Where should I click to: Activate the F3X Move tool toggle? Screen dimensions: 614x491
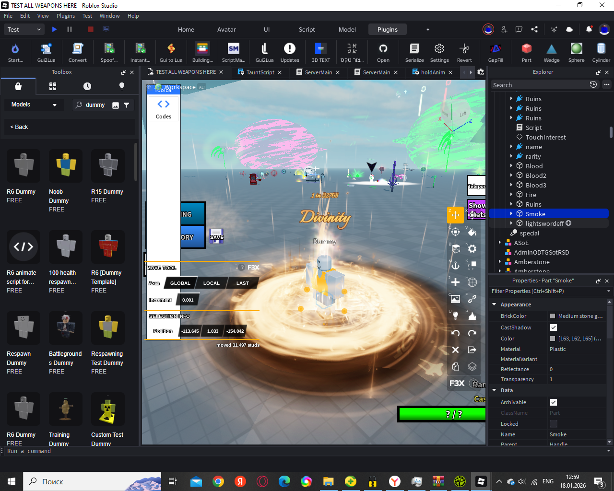pyautogui.click(x=456, y=215)
